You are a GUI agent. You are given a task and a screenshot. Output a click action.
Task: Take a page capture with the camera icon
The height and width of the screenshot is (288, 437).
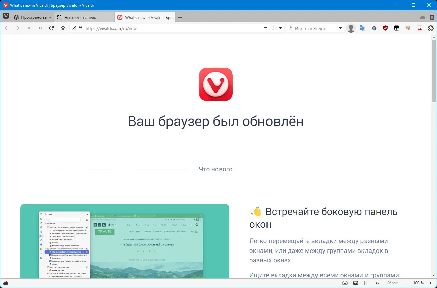345,283
